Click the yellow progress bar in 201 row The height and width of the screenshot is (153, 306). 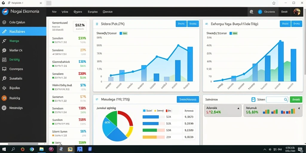pos(150,137)
